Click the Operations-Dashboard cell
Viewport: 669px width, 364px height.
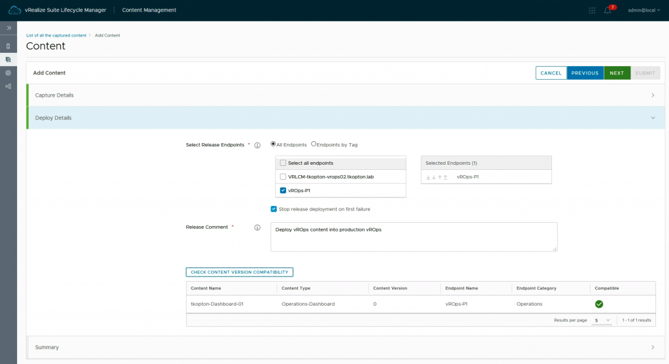click(308, 304)
